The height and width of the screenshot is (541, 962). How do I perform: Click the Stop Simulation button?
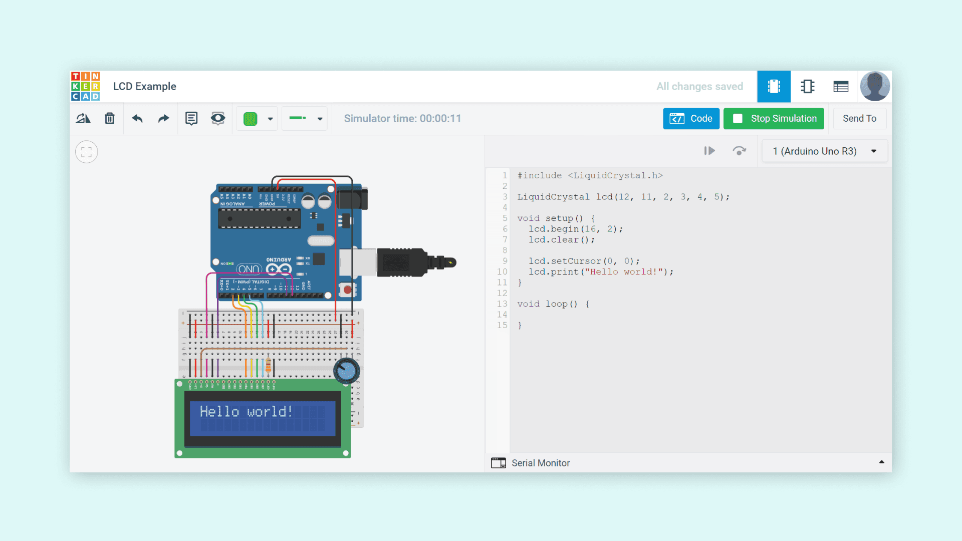(x=774, y=119)
